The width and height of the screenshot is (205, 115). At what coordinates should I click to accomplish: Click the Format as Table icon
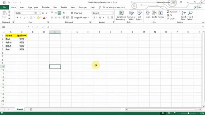click(x=131, y=15)
